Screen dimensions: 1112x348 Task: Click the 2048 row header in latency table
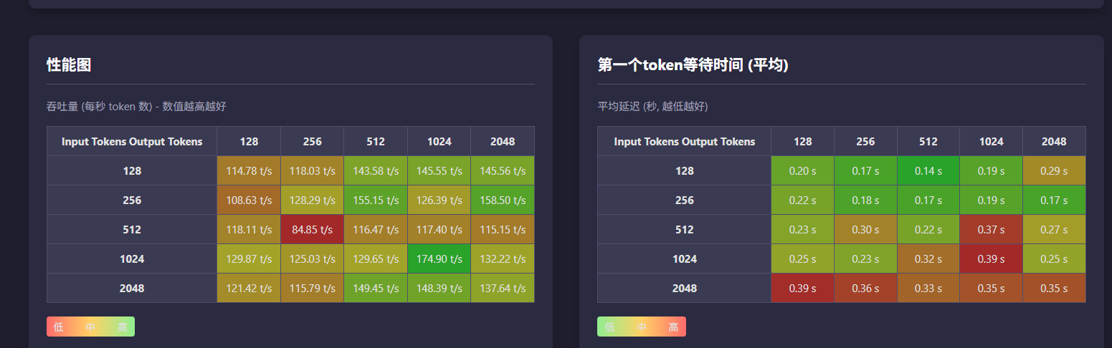(x=684, y=289)
